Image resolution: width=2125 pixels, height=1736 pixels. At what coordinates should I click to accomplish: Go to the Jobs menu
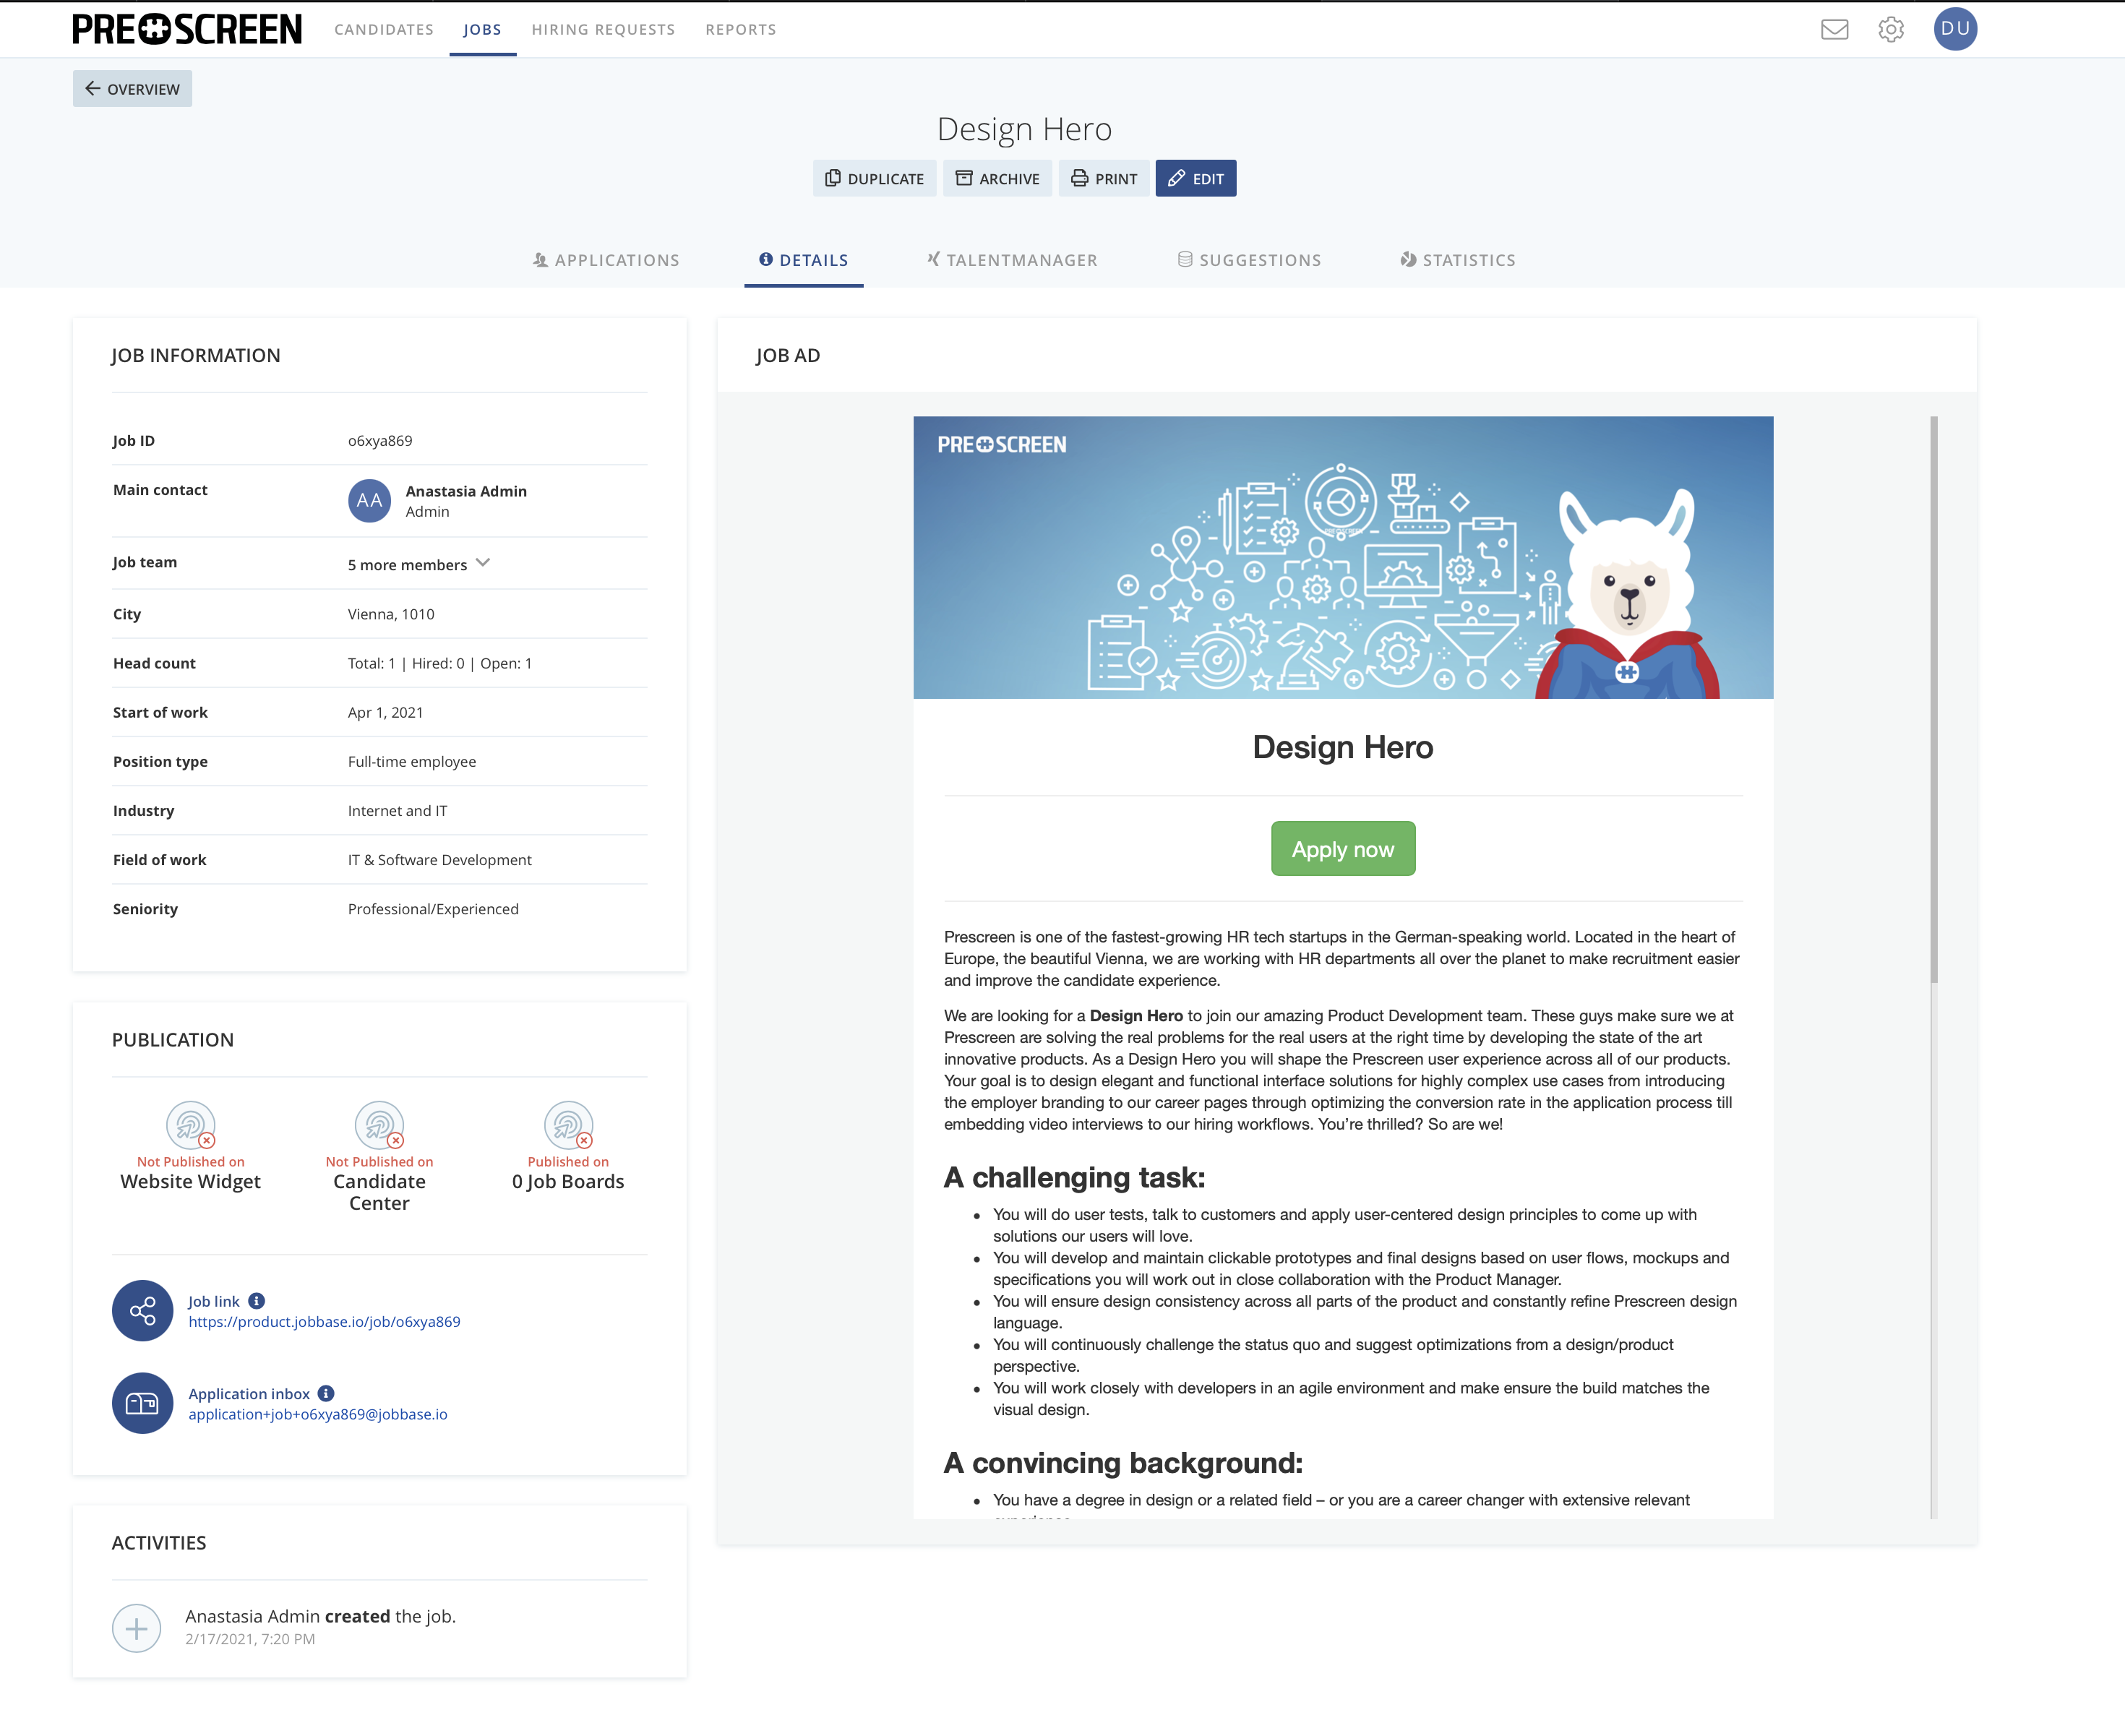tap(482, 29)
